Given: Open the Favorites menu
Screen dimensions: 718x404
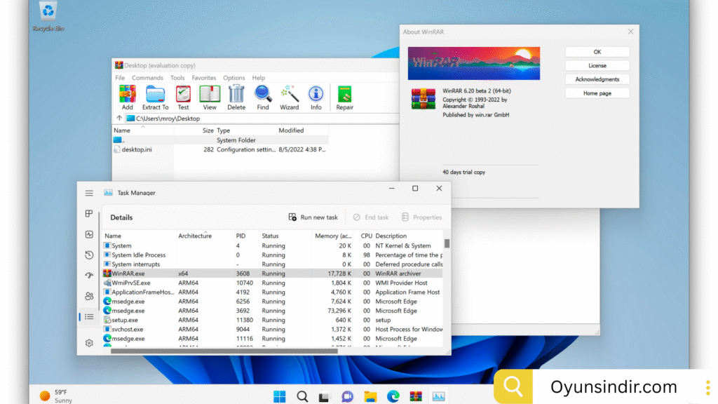Looking at the screenshot, I should [x=204, y=78].
